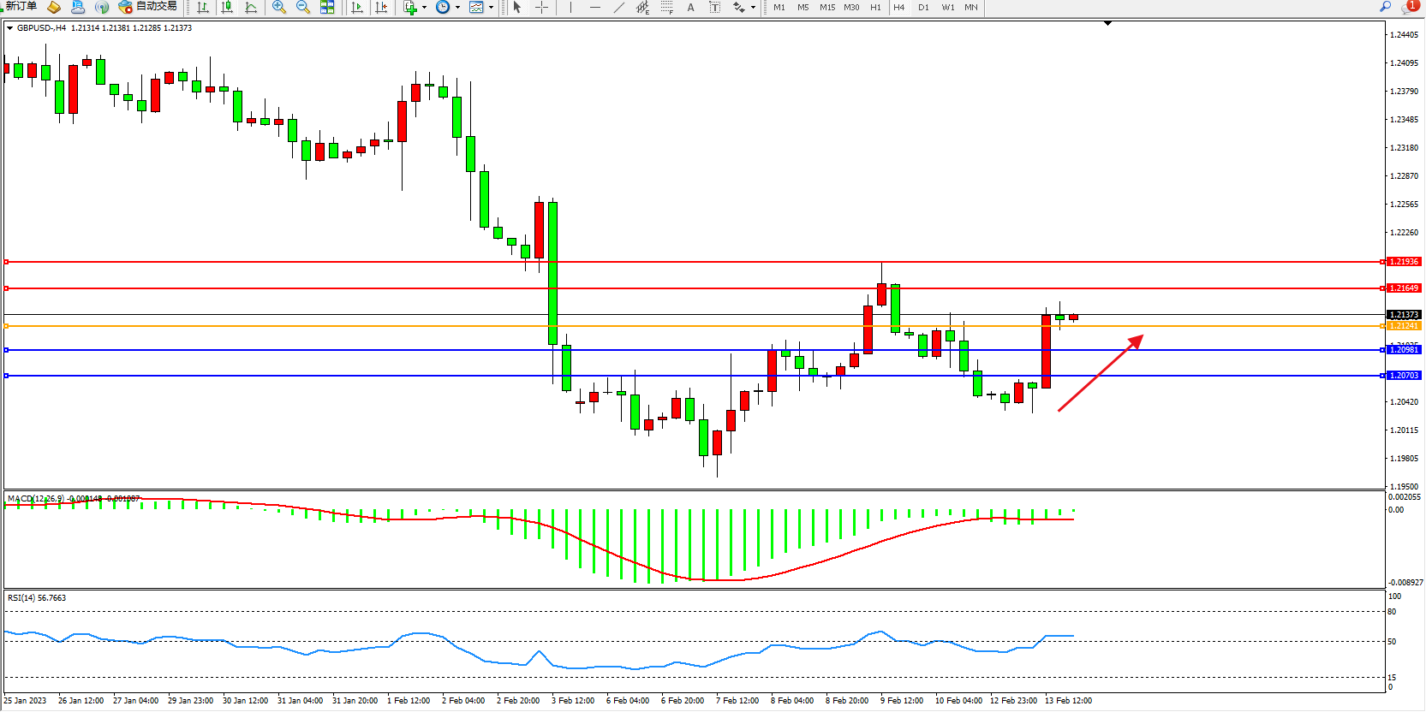This screenshot has width=1426, height=712.
Task: Expand the add indicators dropdown arrow
Action: [424, 8]
